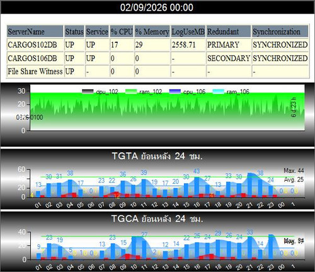This screenshot has width=315, height=272.
Task: Select the LogUseMB column header
Action: [x=188, y=31]
